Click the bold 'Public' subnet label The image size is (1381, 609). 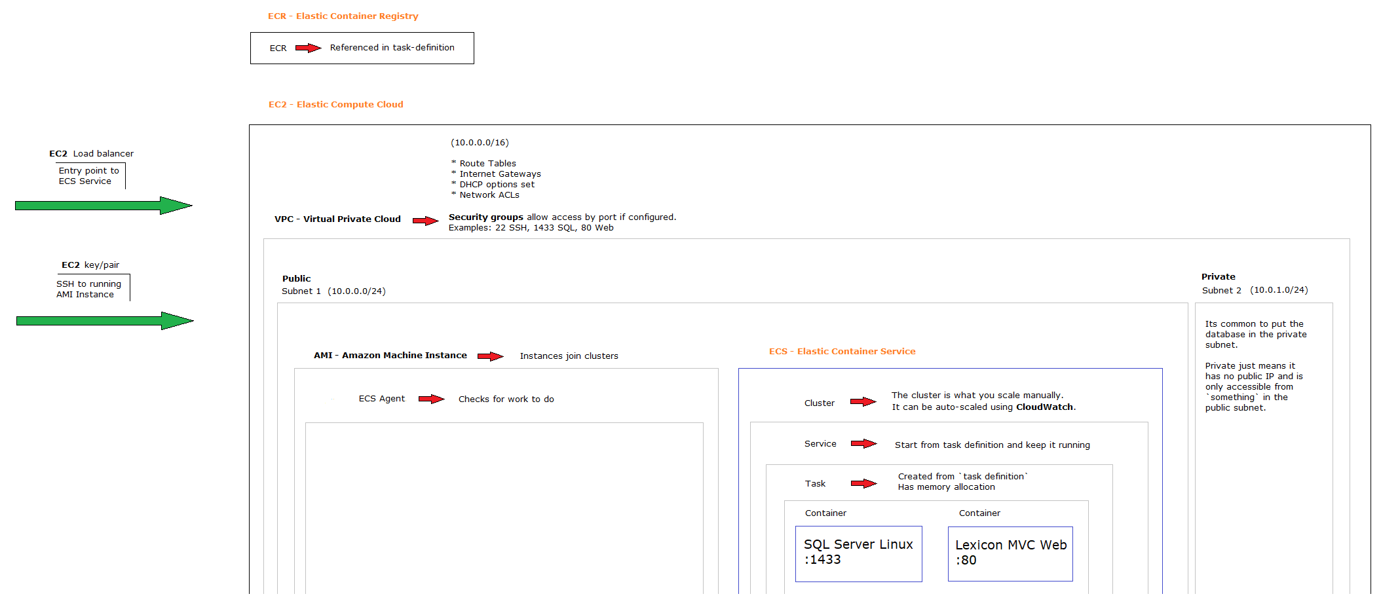296,279
